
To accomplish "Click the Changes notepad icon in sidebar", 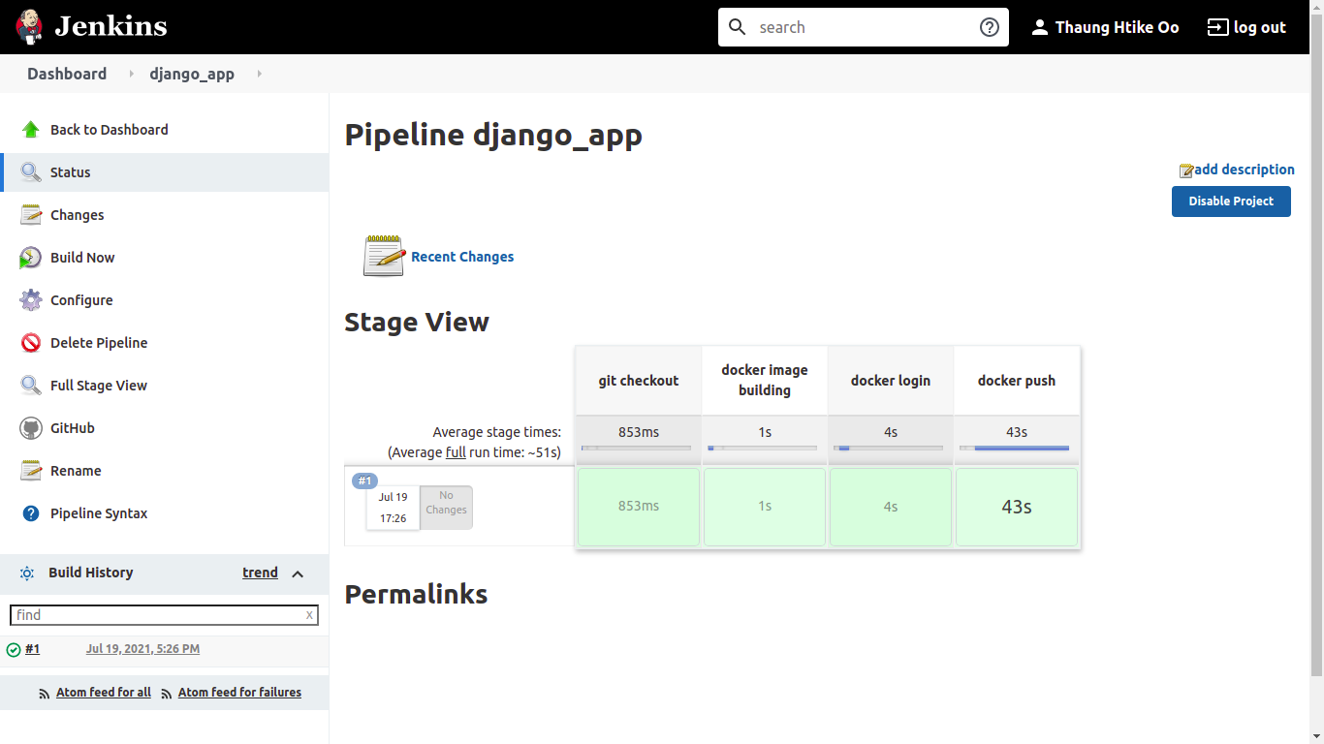I will 31,215.
